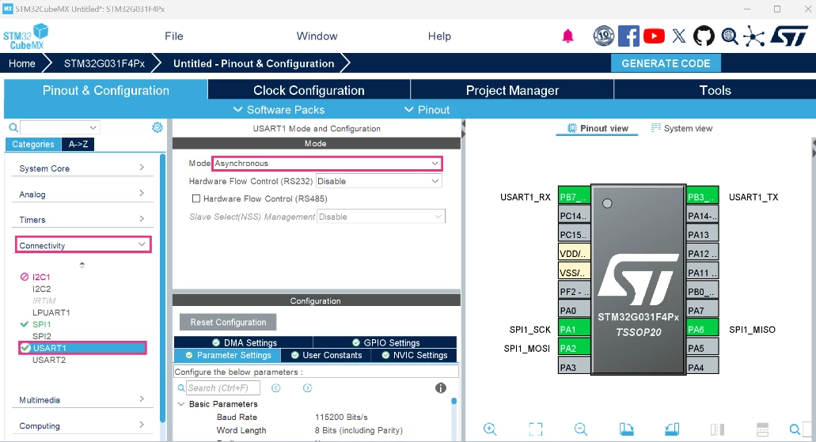Open the Pinout dropdown menu

coord(427,110)
